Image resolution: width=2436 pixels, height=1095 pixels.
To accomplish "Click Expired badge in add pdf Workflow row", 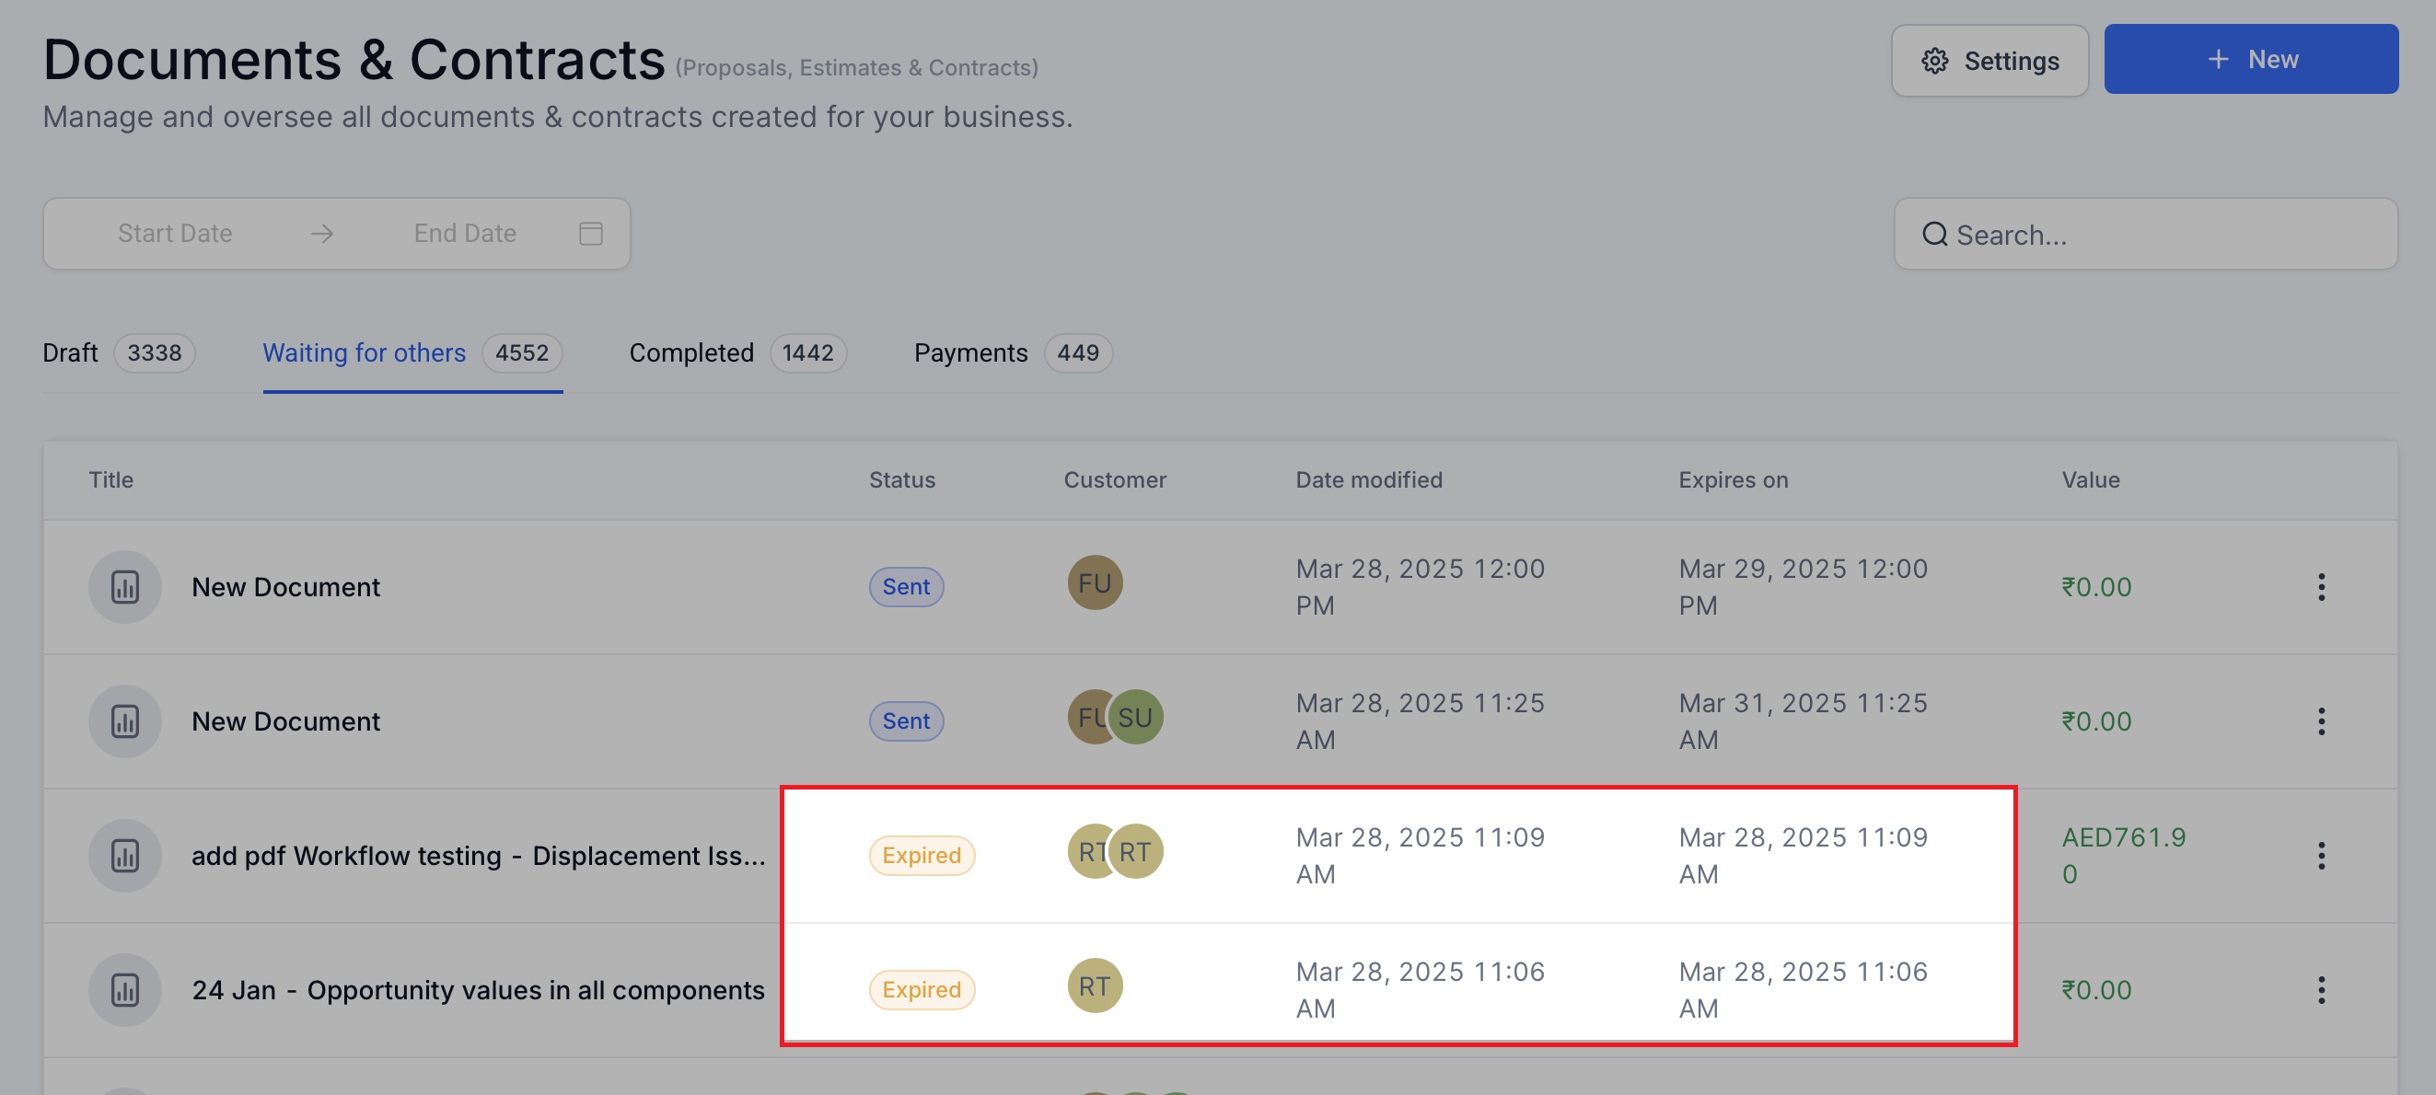I will (x=922, y=855).
